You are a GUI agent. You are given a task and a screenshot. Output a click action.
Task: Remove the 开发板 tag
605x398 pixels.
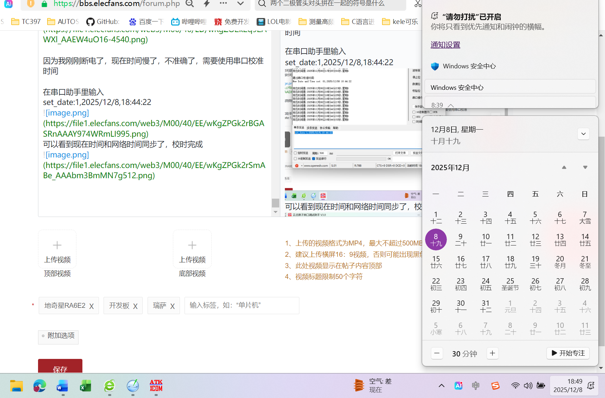click(135, 306)
